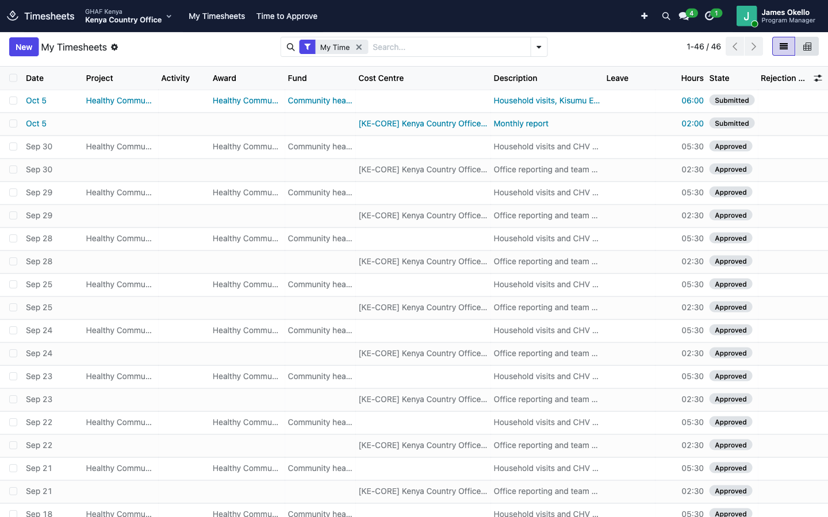Click the 1-46 / 46 pager counter

[x=704, y=47]
